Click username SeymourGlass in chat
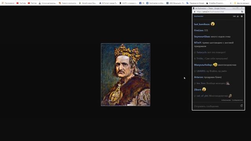Screen dimensions: 251x141 coord(202,36)
